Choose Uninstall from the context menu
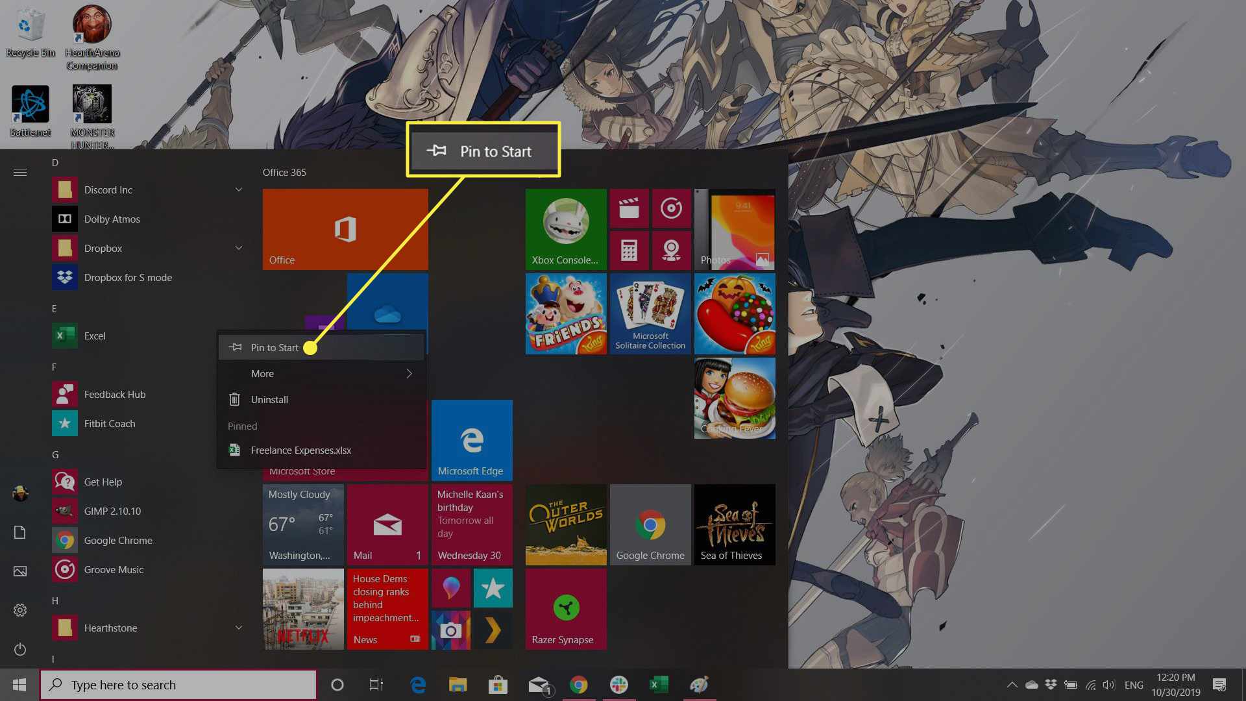This screenshot has height=701, width=1246. (321, 399)
